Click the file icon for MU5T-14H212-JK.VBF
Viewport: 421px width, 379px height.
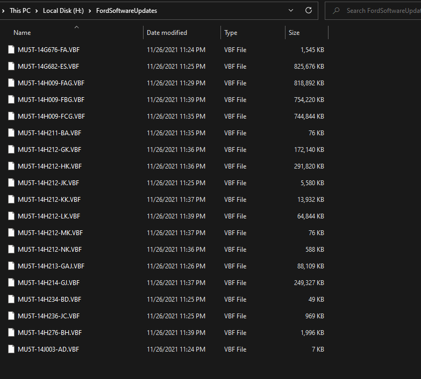(11, 183)
